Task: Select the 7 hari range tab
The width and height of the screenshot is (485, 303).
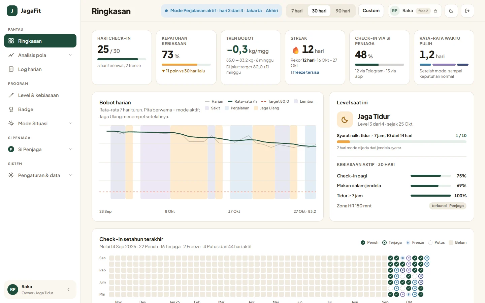Action: pos(297,11)
